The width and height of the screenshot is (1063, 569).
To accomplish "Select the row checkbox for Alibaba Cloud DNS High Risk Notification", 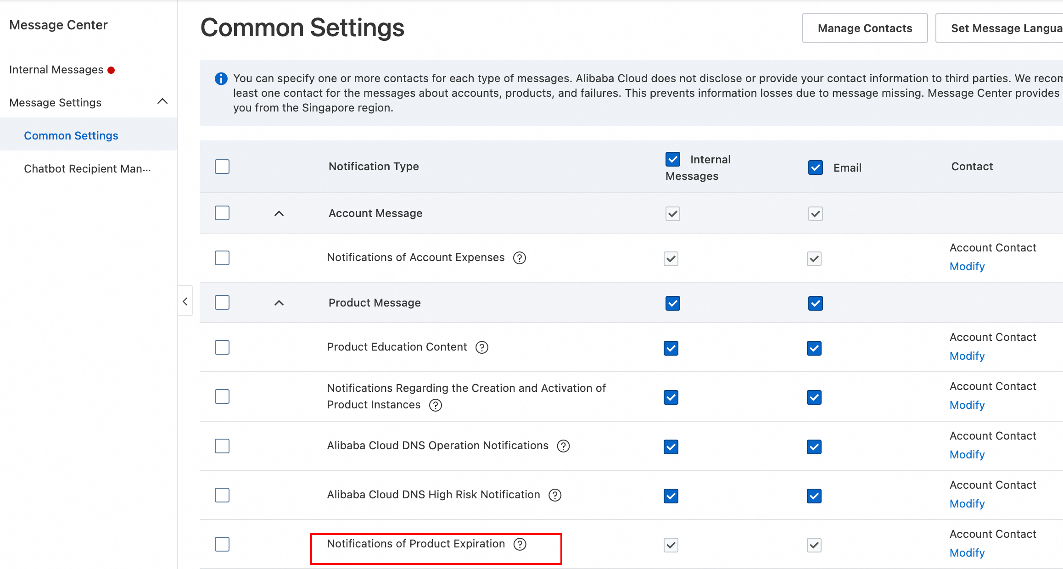I will coord(222,495).
